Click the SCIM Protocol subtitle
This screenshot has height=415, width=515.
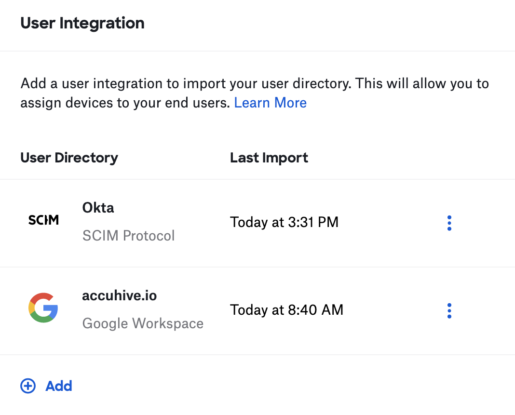click(128, 236)
